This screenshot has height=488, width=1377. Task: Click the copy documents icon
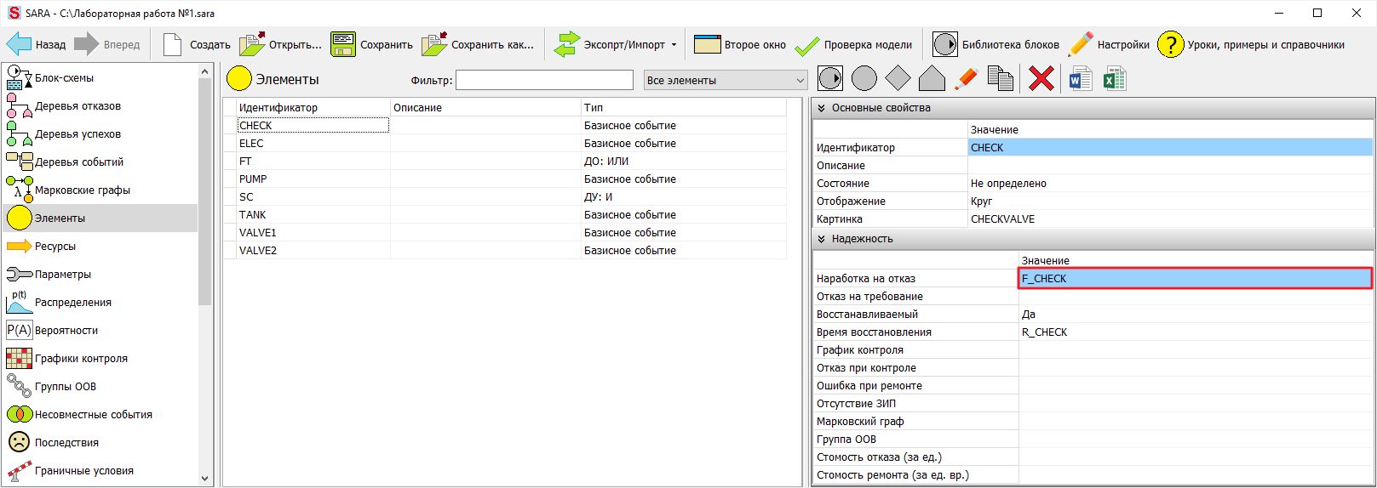click(x=1000, y=79)
